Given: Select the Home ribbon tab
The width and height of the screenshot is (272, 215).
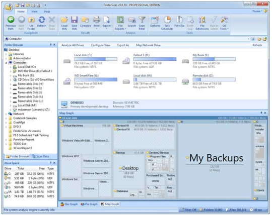Looking at the screenshot, I should click(21, 12).
